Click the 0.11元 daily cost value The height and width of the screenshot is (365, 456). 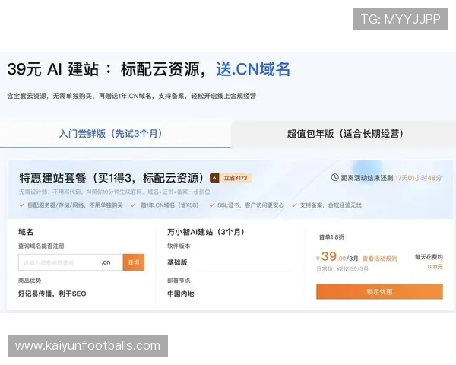[435, 267]
